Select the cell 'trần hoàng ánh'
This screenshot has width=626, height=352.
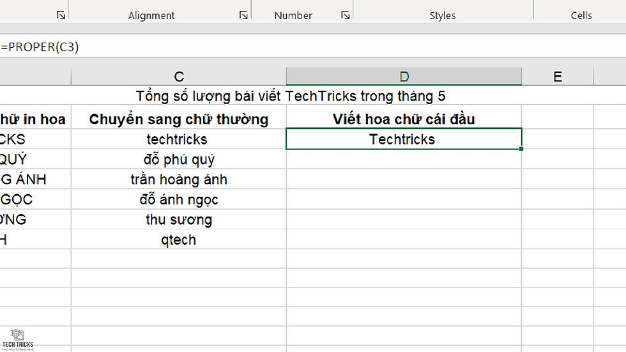click(179, 179)
